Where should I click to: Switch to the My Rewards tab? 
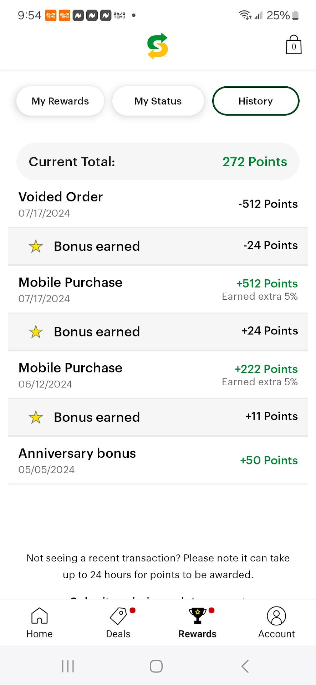pyautogui.click(x=60, y=101)
